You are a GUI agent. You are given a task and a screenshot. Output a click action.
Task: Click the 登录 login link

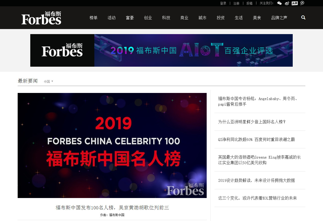[x=223, y=3]
